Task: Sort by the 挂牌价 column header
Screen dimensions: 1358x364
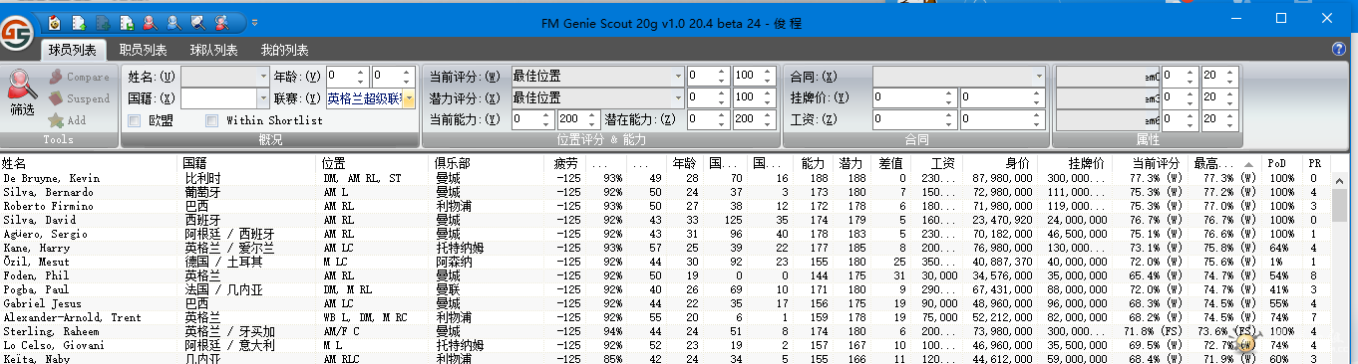Action: (x=1074, y=163)
